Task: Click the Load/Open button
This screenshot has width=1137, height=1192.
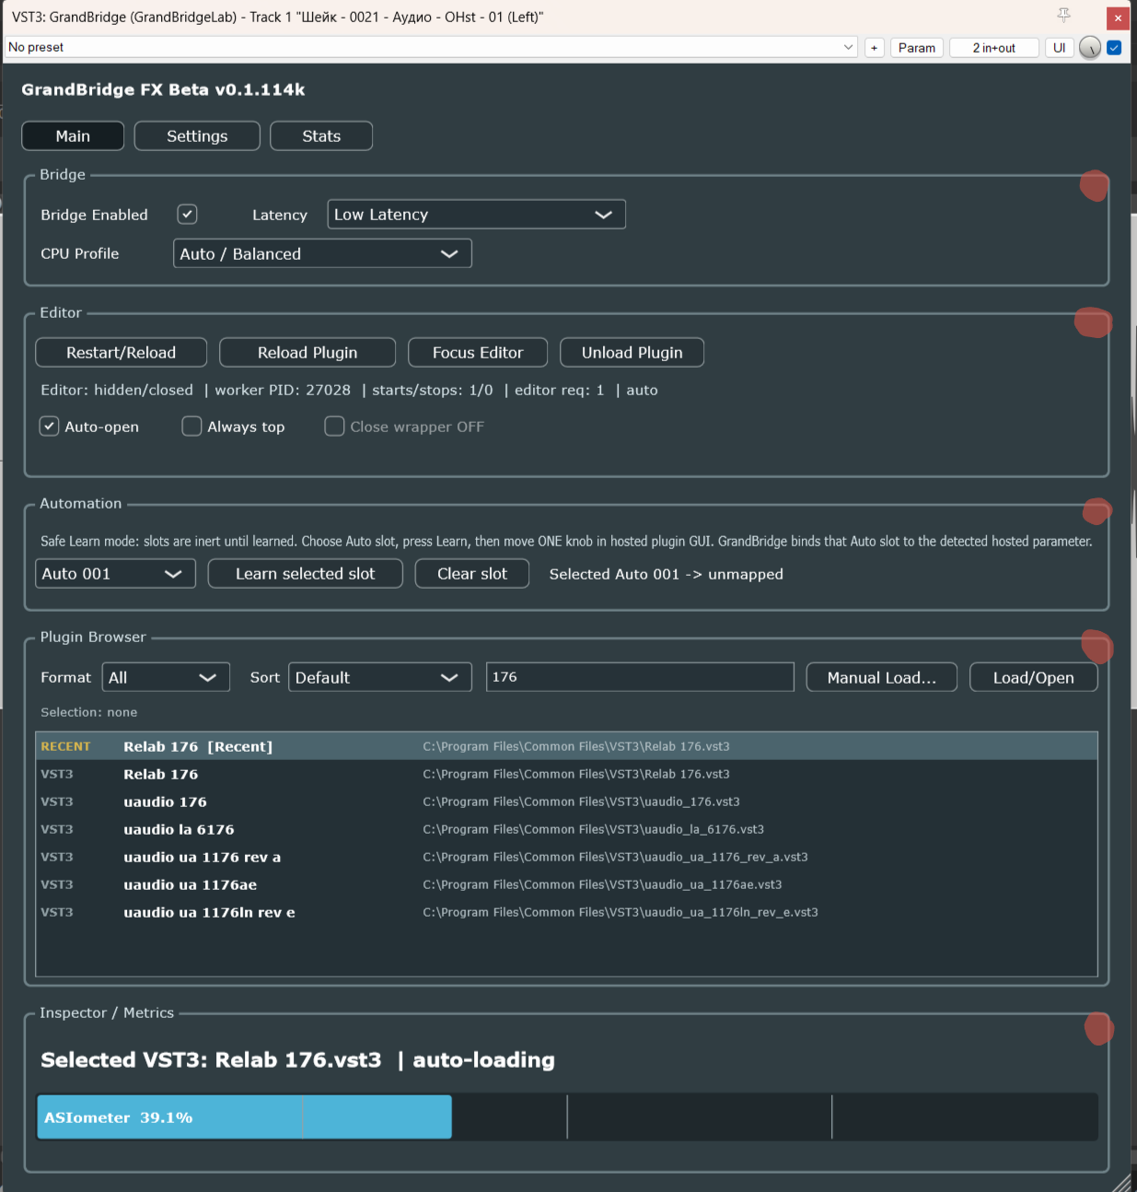Action: click(1034, 678)
